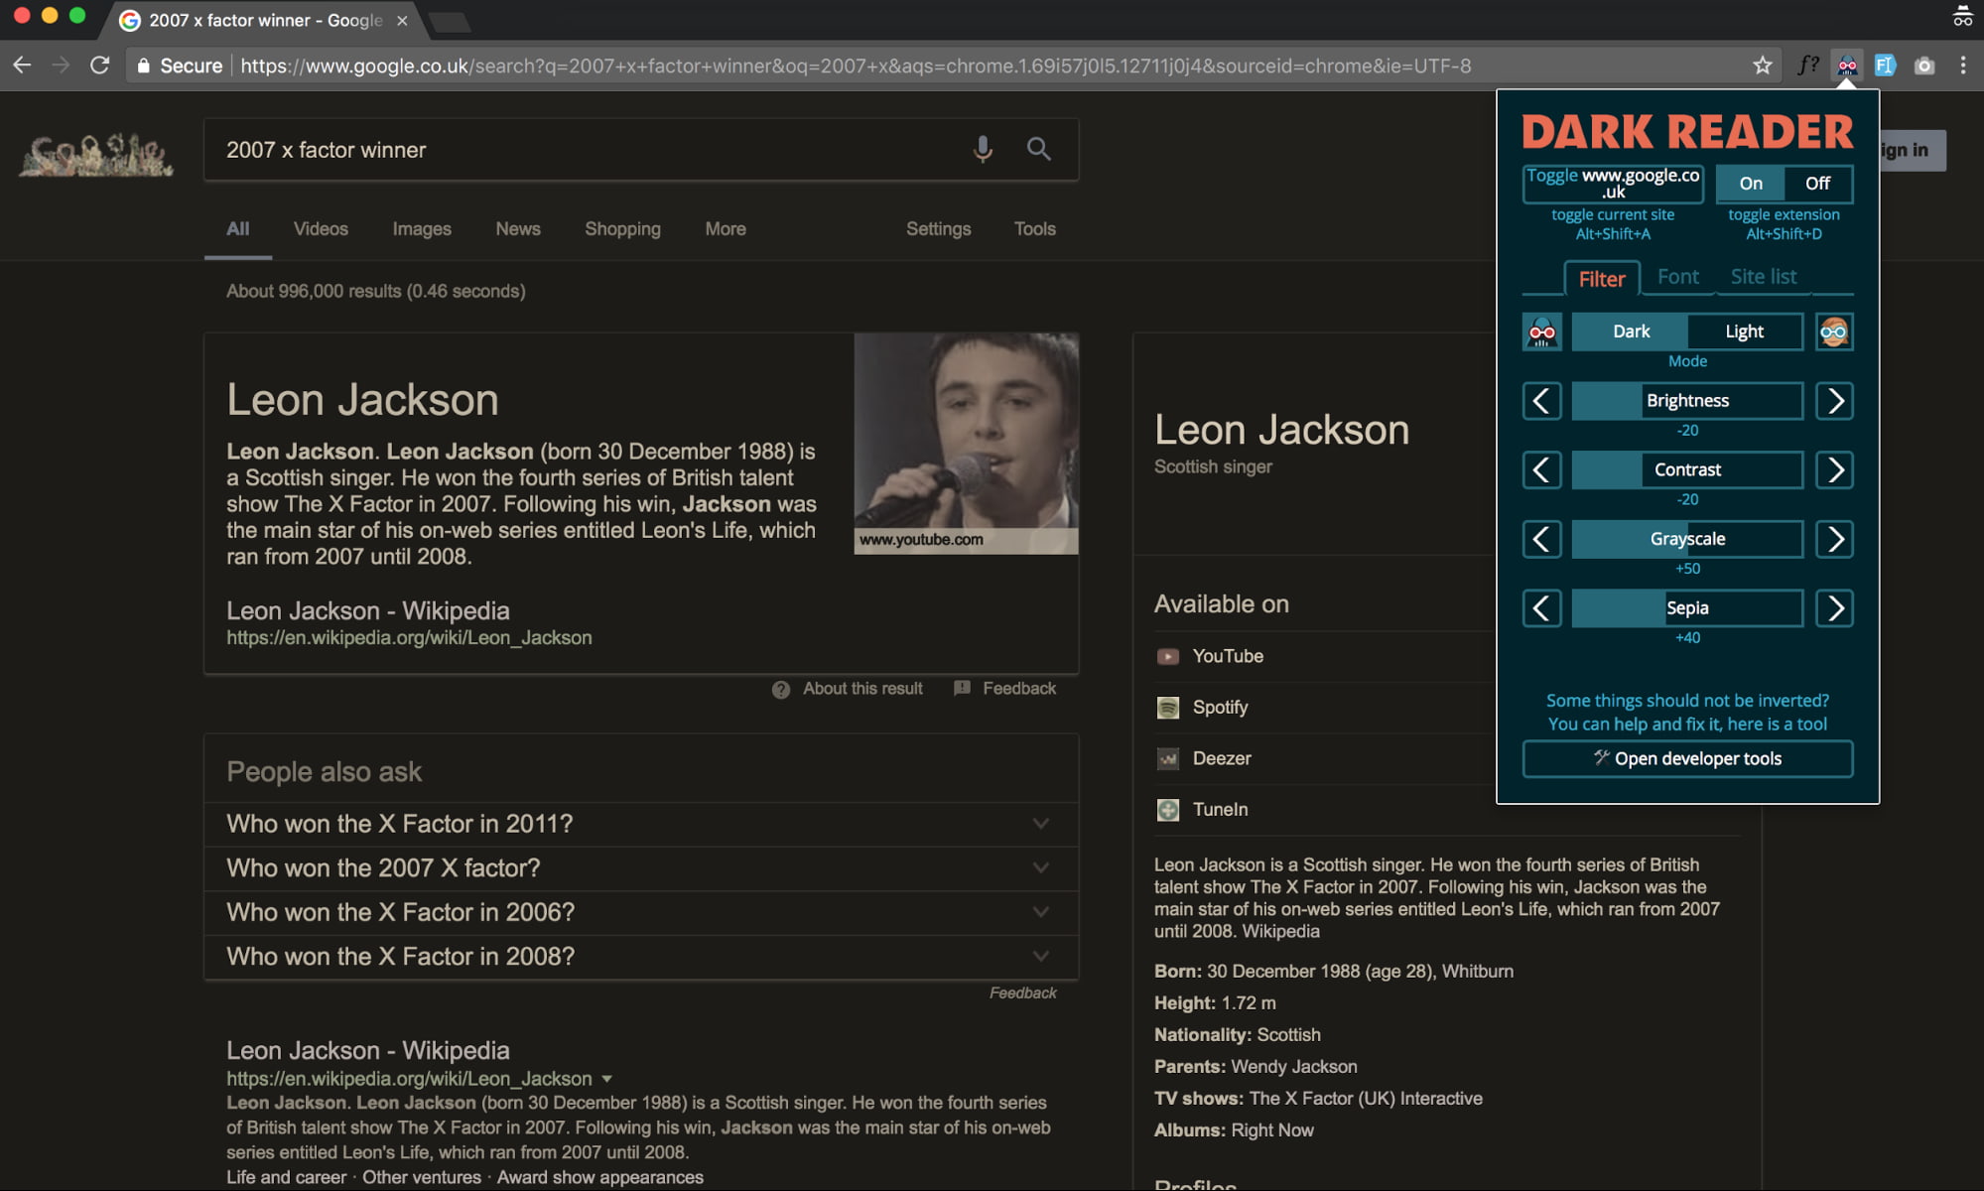Image resolution: width=1984 pixels, height=1191 pixels.
Task: Open the Chrome three-dot menu
Action: [x=1963, y=66]
